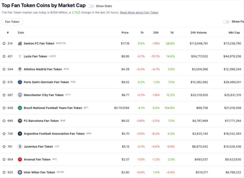
Task: Click the FC Barcelona token logo
Action: 20,121
